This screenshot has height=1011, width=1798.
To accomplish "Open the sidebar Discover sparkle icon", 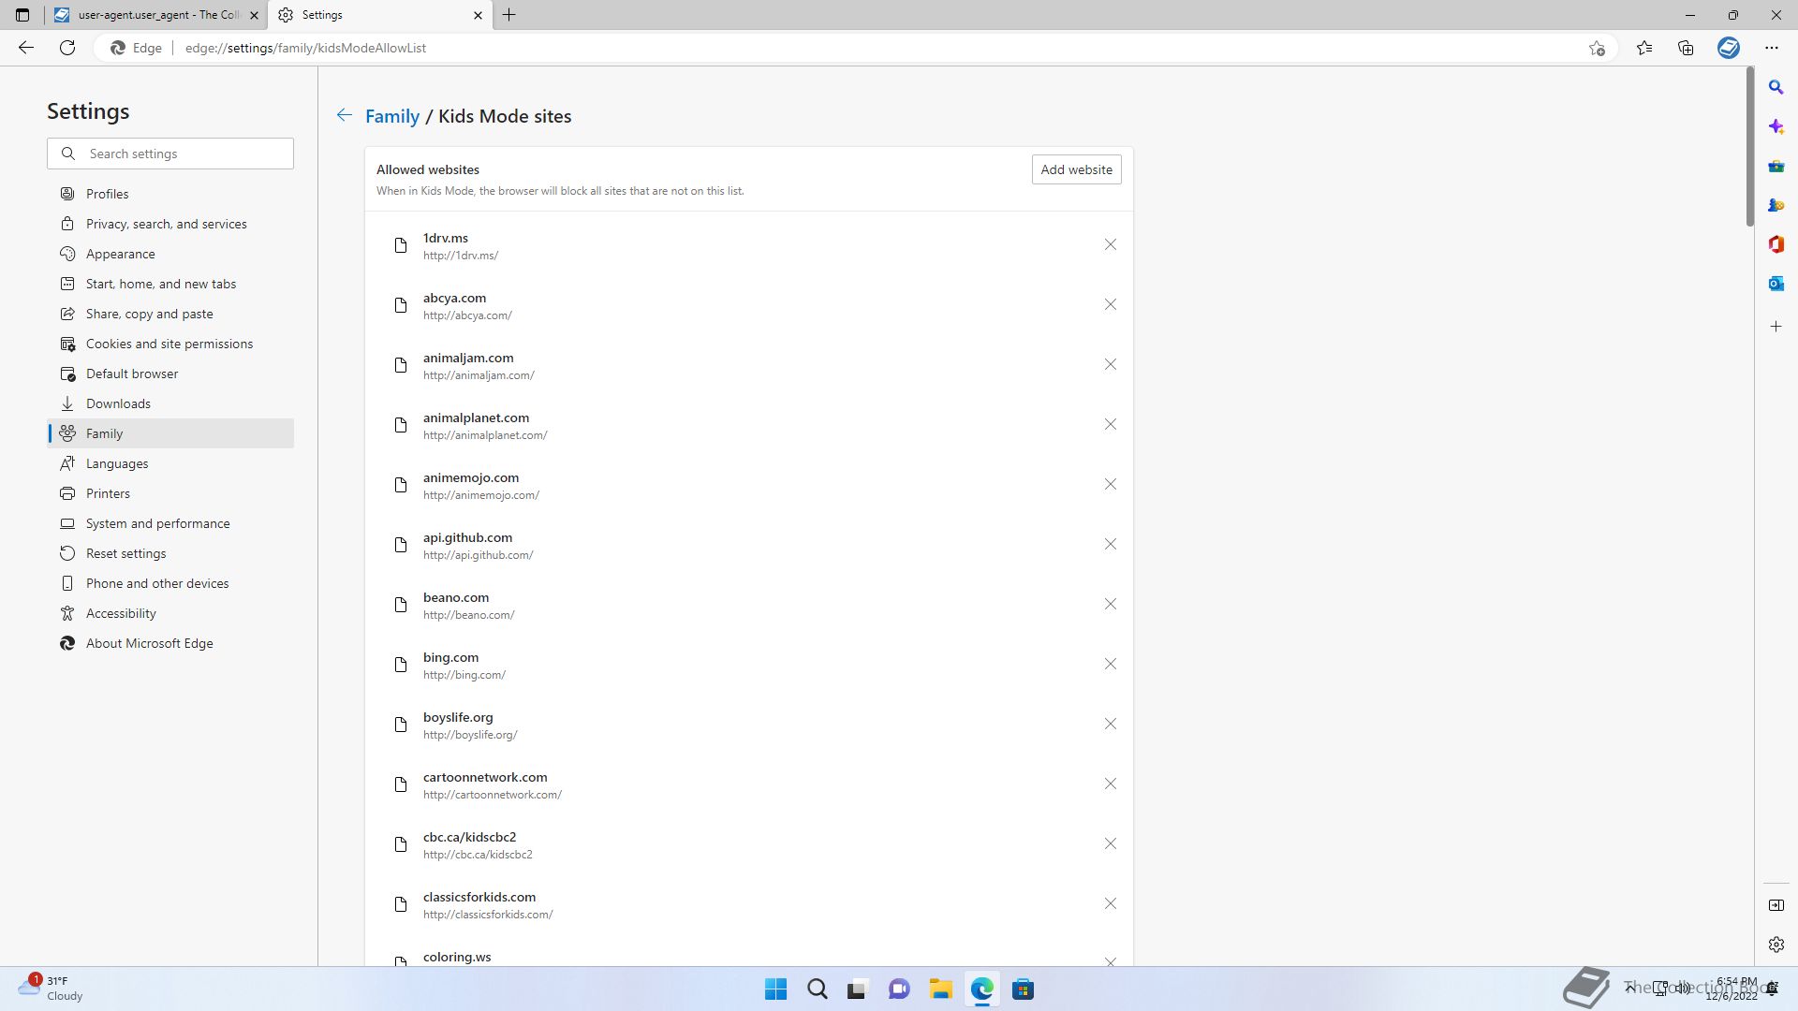I will [x=1776, y=126].
